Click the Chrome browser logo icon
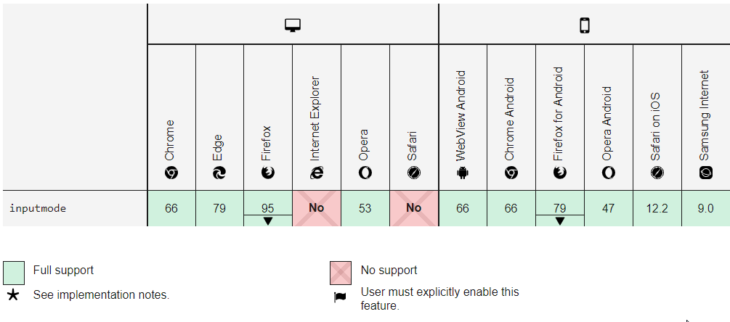The height and width of the screenshot is (322, 730). pyautogui.click(x=171, y=173)
